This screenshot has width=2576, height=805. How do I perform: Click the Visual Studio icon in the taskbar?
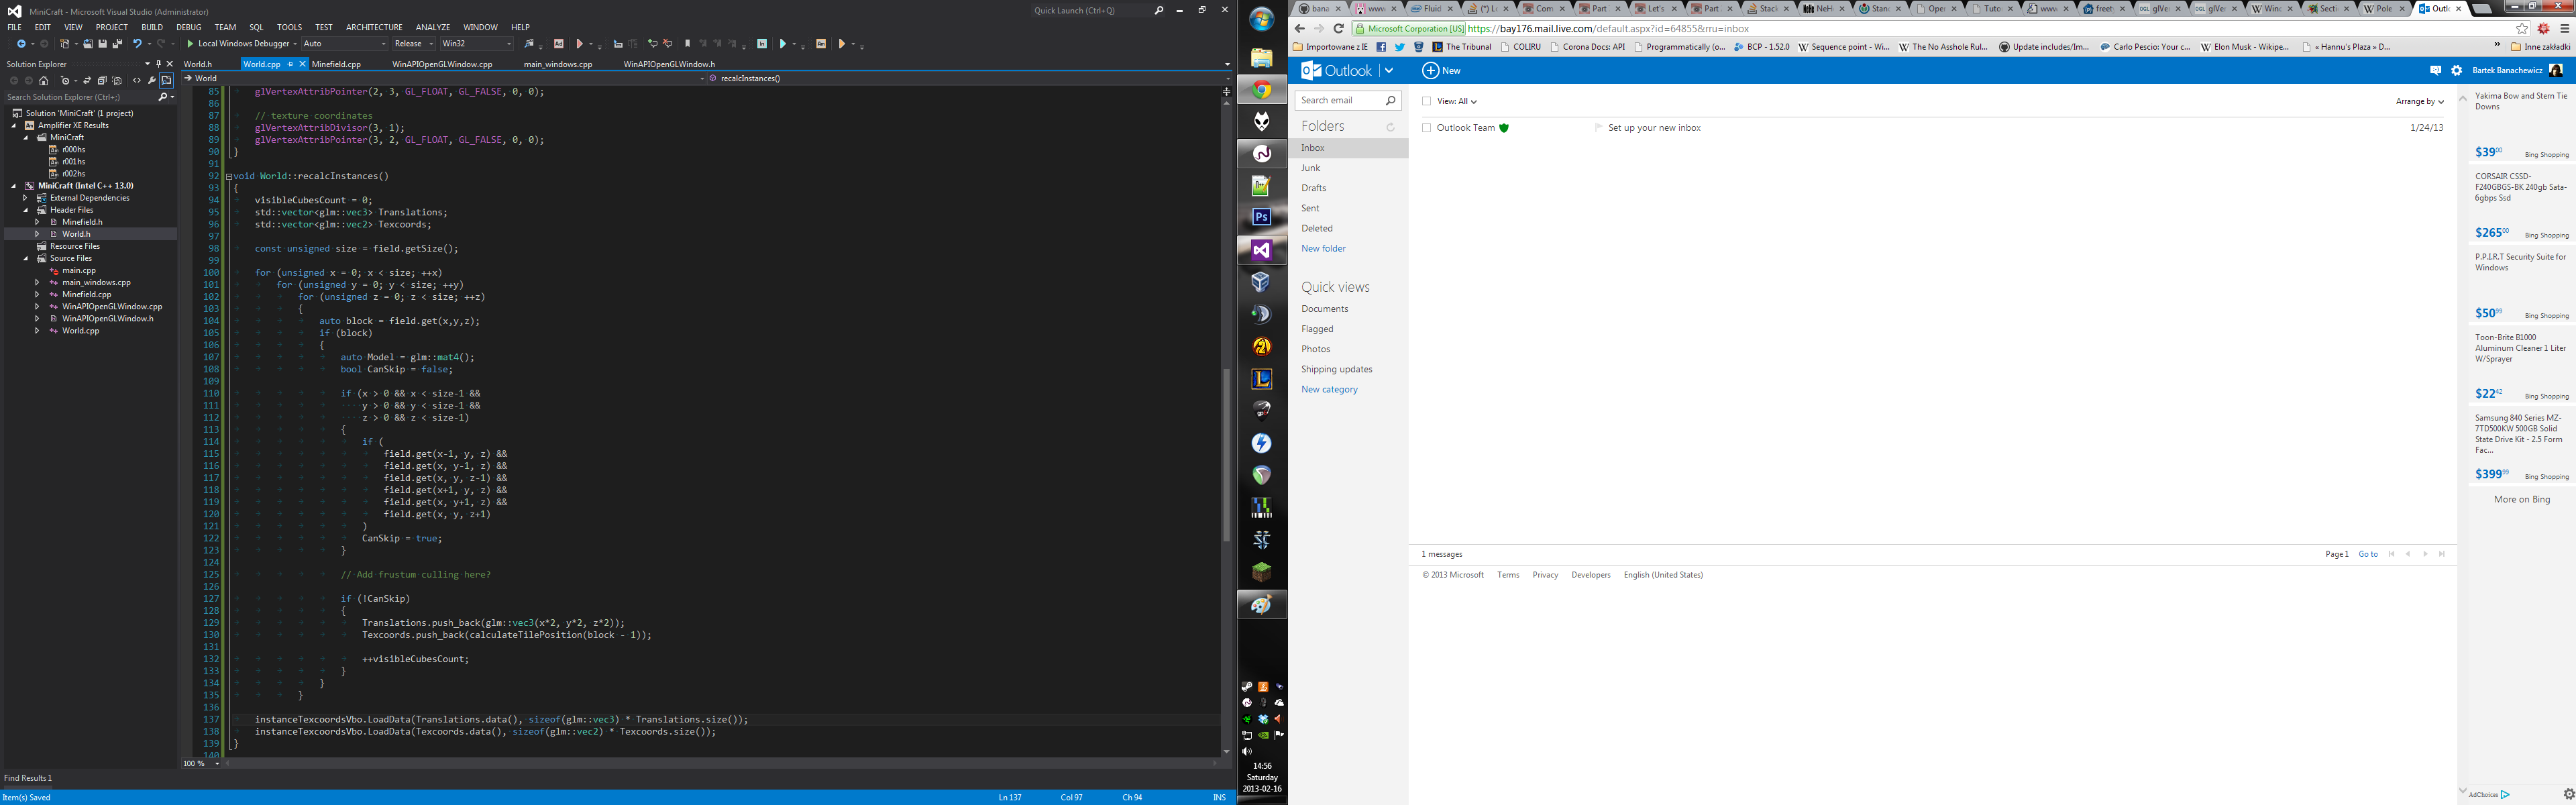tap(1262, 250)
